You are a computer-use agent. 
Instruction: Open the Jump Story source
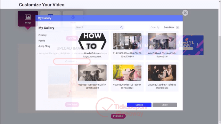pos(44,46)
